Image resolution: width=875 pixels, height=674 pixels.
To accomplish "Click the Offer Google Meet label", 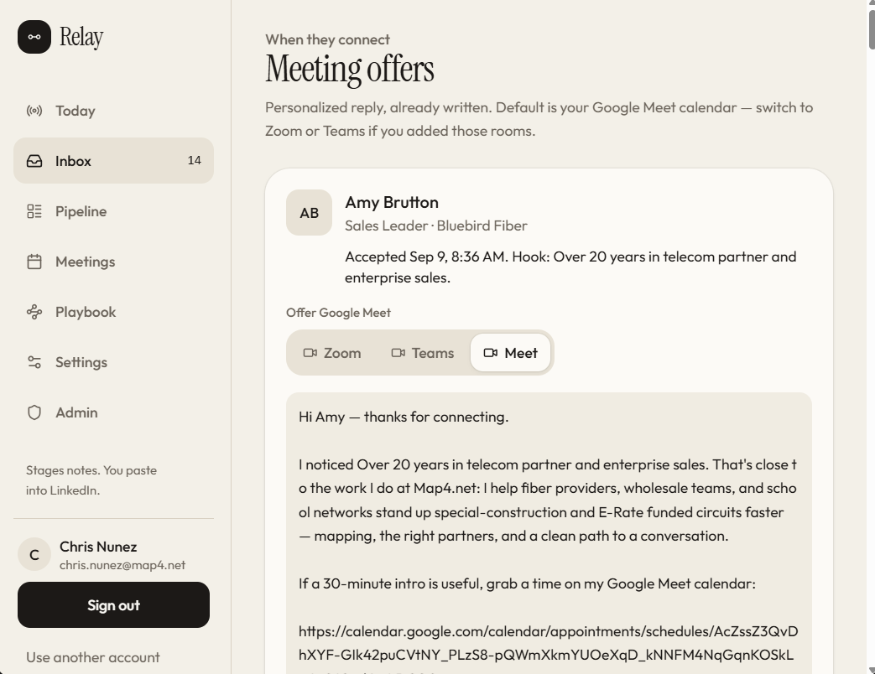I will pyautogui.click(x=338, y=313).
